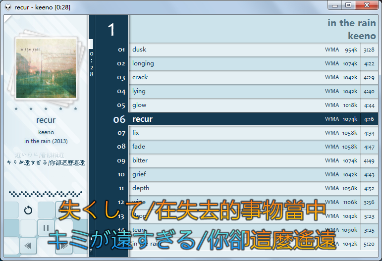382x261 pixels.
Task: Click the orange desktop lyrics line
Action: pyautogui.click(x=192, y=209)
